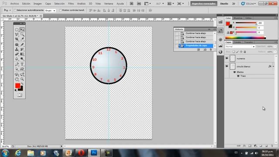Hide the circulo blanco layer
The width and height of the screenshot is (279, 157).
pyautogui.click(x=227, y=66)
